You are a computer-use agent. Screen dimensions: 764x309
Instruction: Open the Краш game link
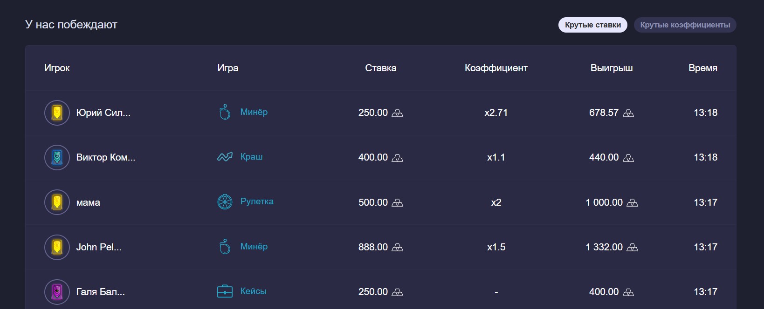coord(251,157)
